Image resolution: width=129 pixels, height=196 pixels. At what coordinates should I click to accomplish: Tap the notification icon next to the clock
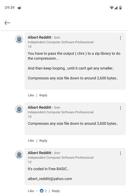19,8
